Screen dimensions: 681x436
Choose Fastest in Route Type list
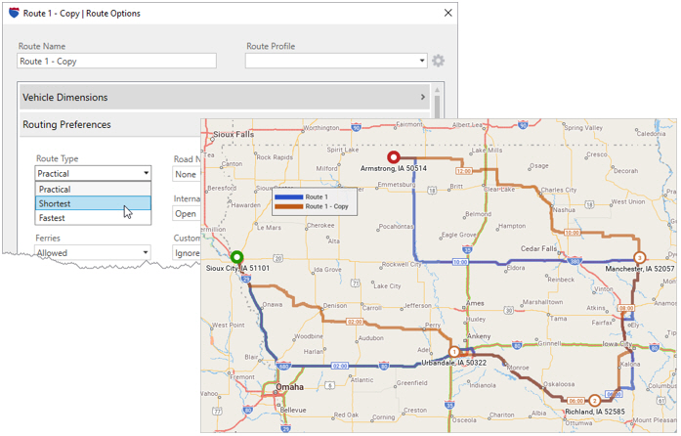point(93,218)
